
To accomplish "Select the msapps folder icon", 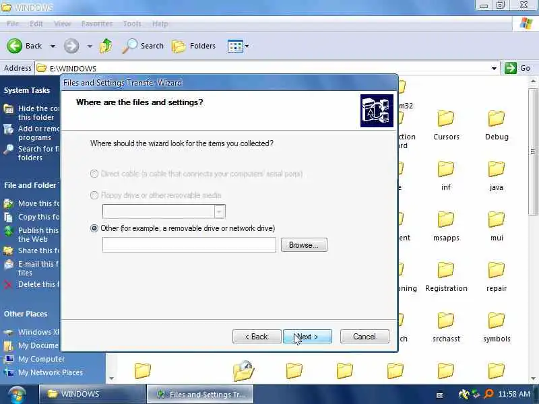I will click(x=446, y=220).
